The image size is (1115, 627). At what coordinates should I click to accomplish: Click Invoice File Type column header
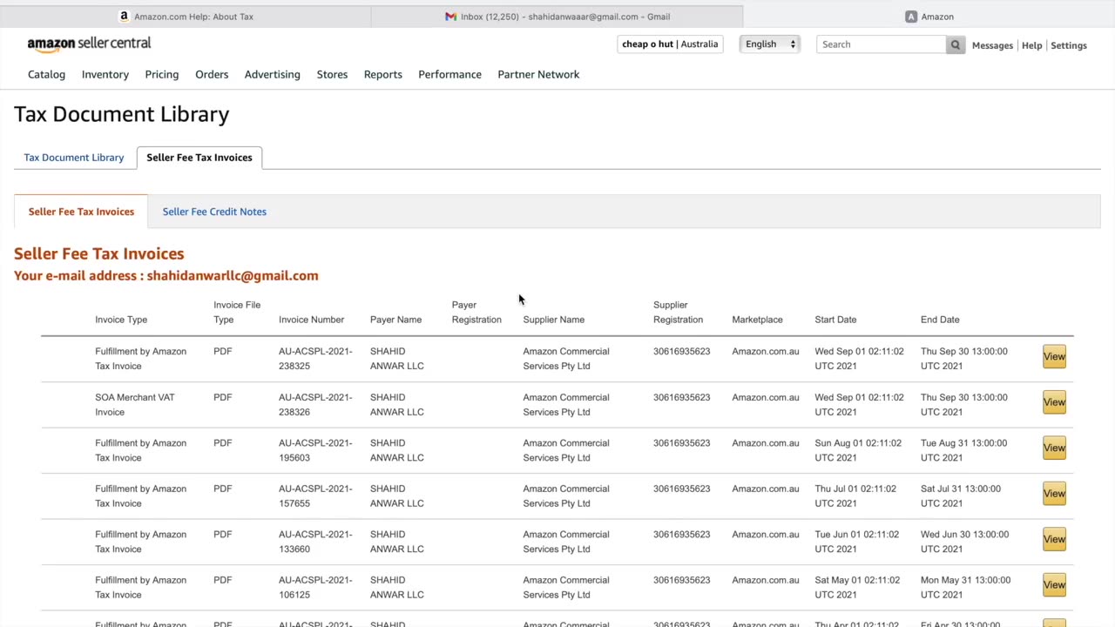pos(237,312)
